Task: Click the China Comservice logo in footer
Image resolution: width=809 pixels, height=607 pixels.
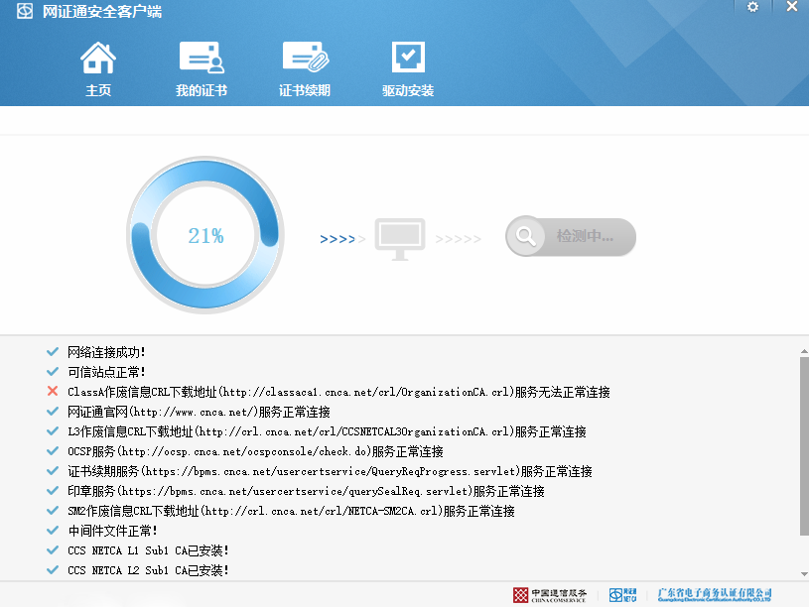Action: 550,594
